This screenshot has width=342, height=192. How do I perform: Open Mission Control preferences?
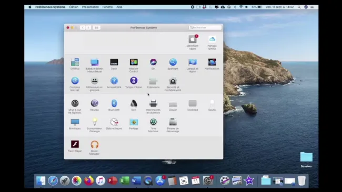click(134, 62)
